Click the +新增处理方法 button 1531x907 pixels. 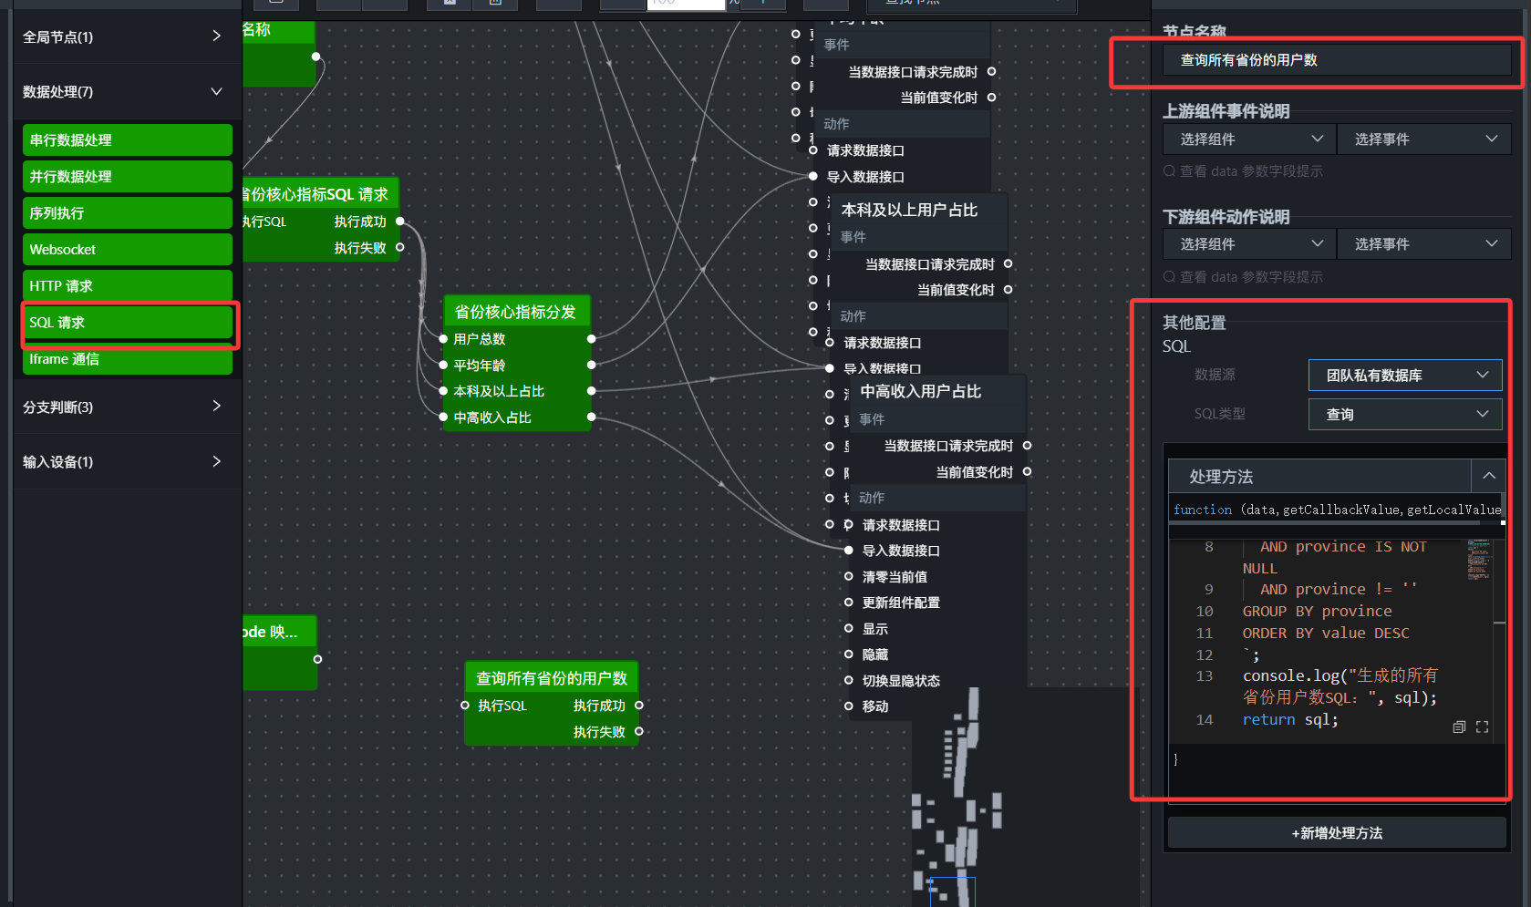1337,833
